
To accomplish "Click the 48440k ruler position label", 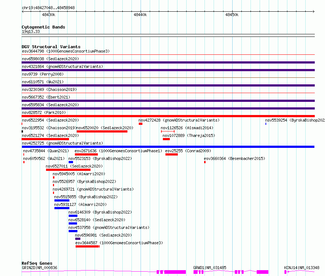I will 140,15.
